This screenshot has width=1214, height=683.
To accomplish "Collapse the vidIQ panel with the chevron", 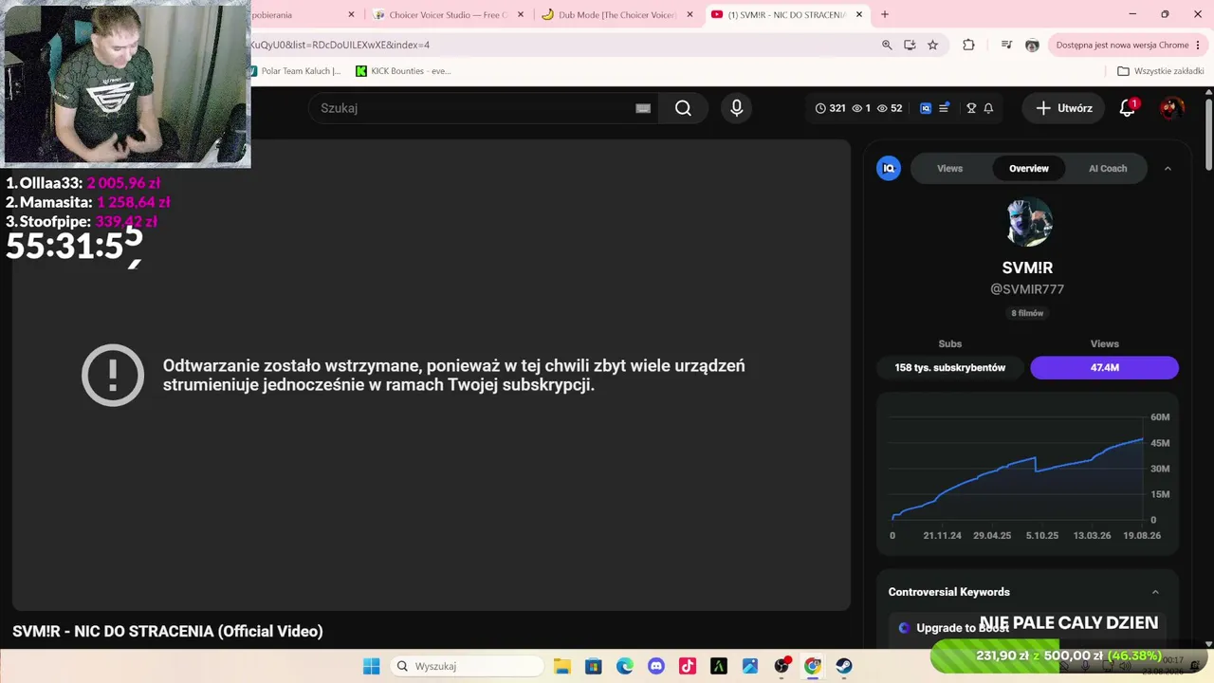I will (1168, 169).
